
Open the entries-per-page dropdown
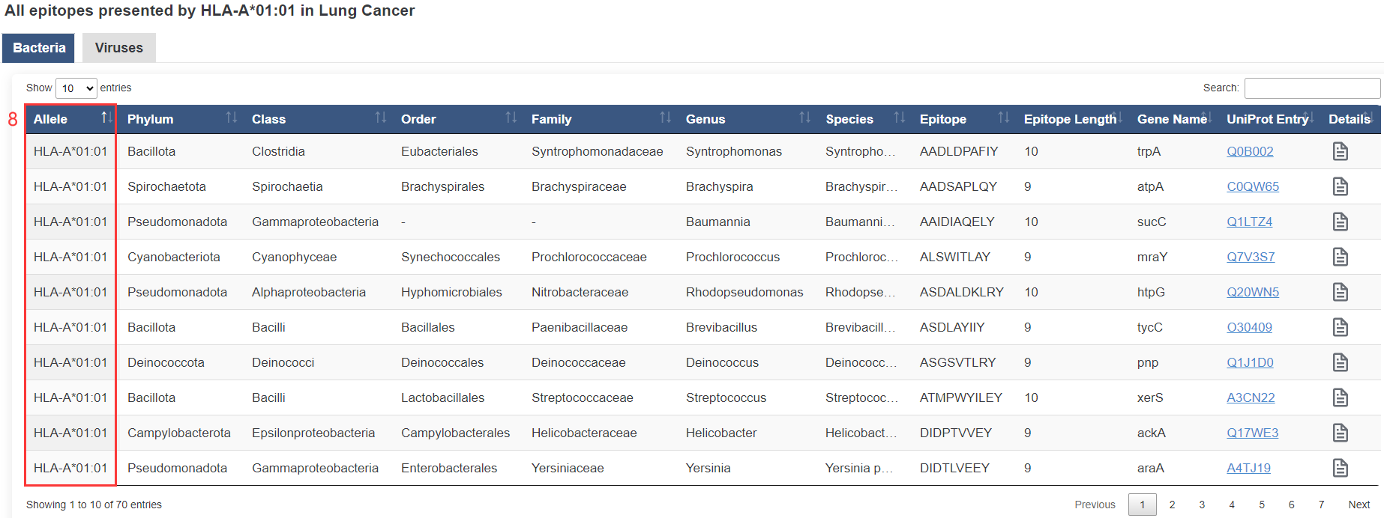[x=76, y=88]
